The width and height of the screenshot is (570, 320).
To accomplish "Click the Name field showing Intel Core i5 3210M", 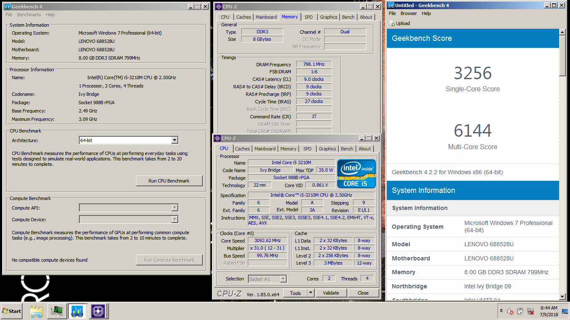I will tap(291, 162).
